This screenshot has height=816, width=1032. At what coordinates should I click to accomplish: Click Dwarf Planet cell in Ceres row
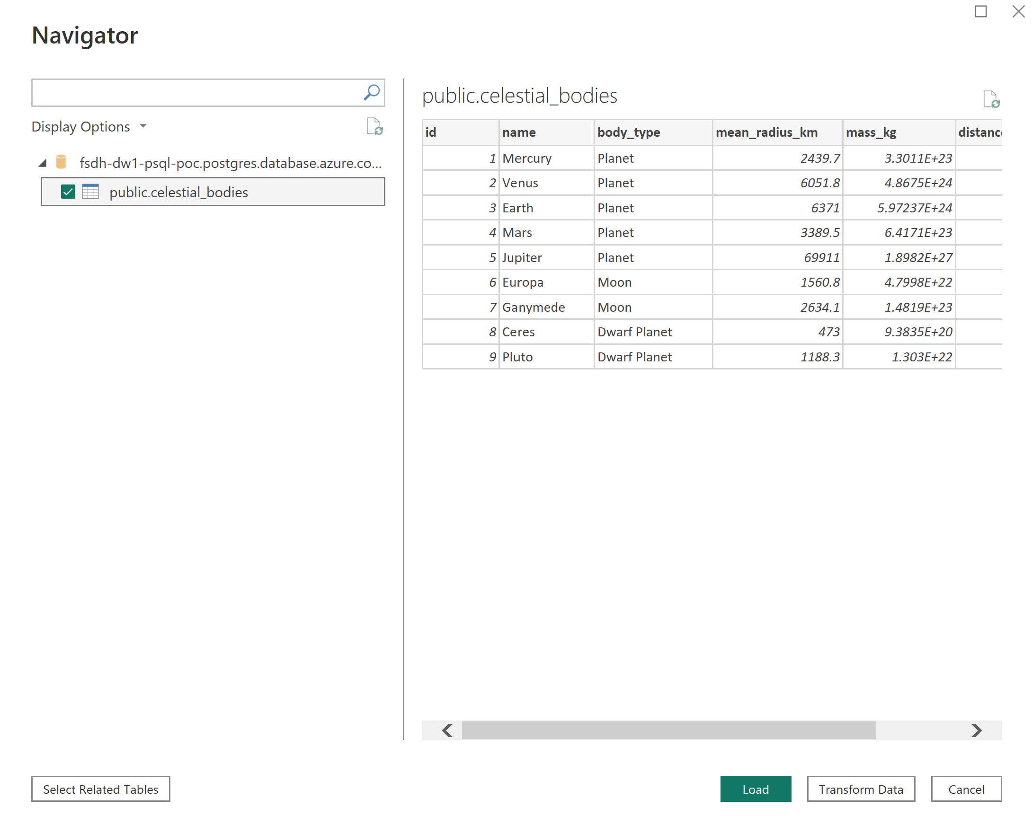pos(653,332)
